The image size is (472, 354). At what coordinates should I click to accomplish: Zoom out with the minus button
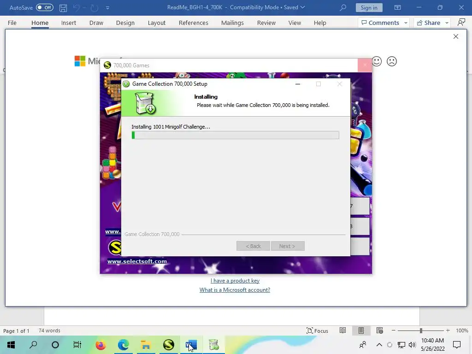[x=393, y=330]
